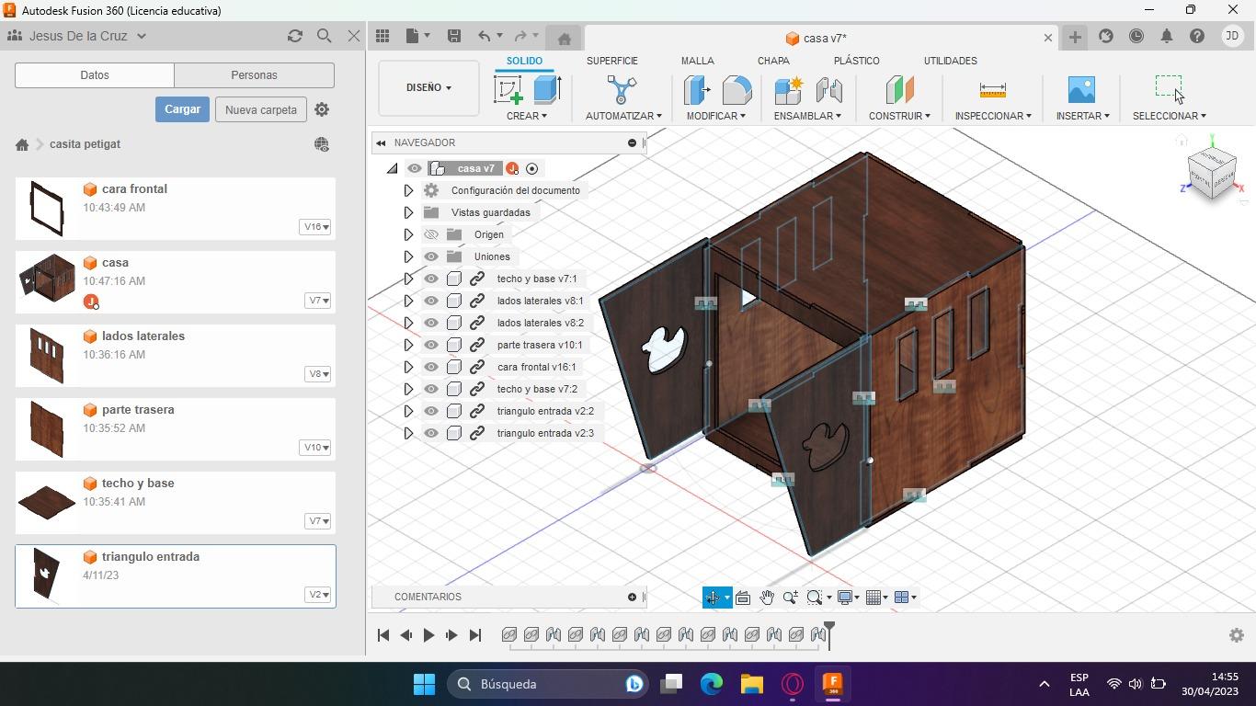Open the DISEÑO workspace dropdown
This screenshot has height=706, width=1256.
(428, 87)
